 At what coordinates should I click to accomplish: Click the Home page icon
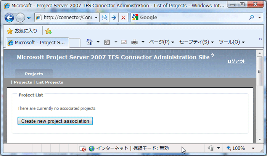click(89, 42)
